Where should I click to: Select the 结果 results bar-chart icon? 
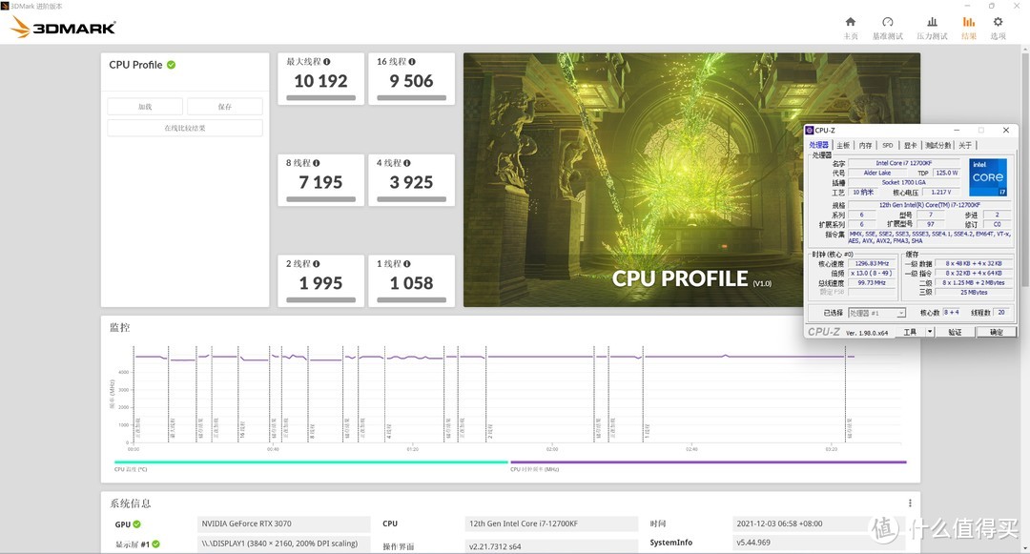pos(968,22)
